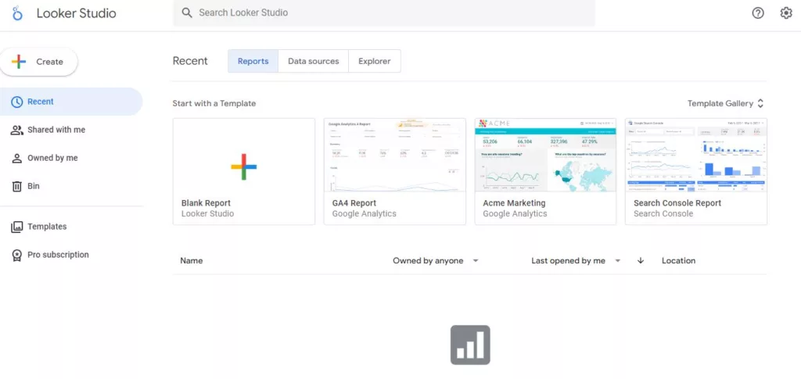Open Owned by me section
The width and height of the screenshot is (801, 379).
(71, 158)
